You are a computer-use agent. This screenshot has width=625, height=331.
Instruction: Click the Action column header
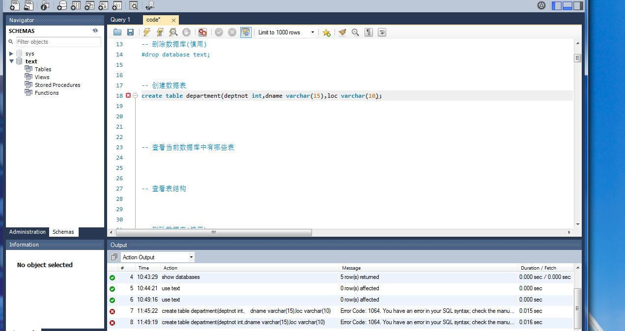tap(250, 268)
